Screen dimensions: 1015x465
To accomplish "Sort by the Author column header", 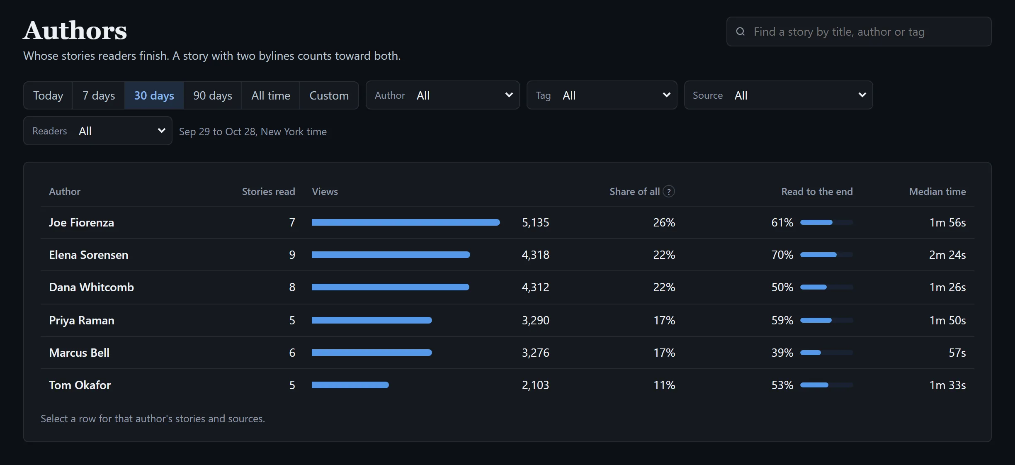I will pyautogui.click(x=65, y=191).
